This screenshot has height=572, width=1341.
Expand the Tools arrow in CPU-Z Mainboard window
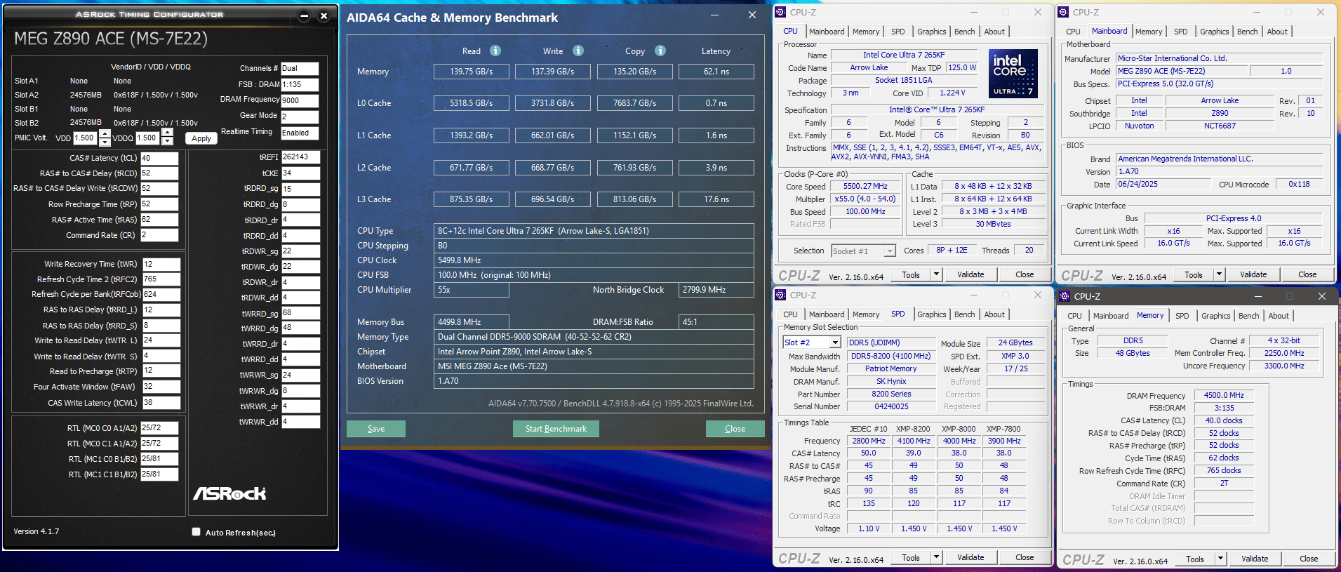1219,274
